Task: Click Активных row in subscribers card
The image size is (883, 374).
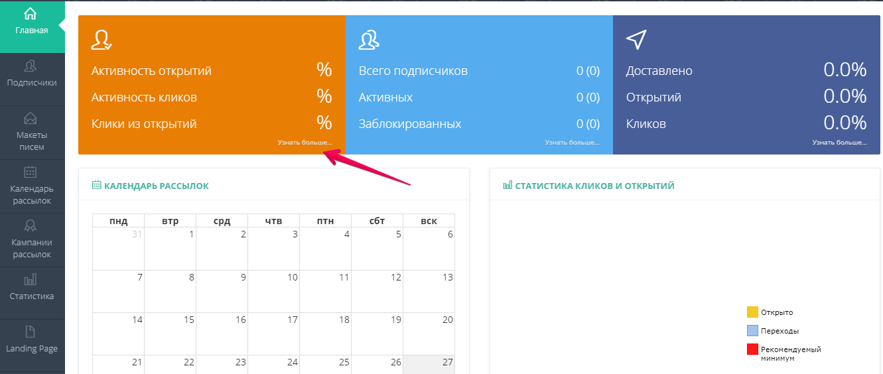Action: pos(479,97)
